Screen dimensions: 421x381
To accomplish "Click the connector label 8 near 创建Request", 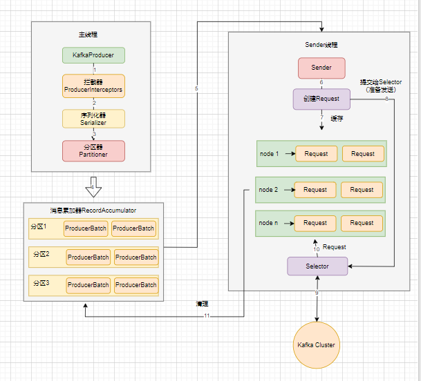I will 387,99.
